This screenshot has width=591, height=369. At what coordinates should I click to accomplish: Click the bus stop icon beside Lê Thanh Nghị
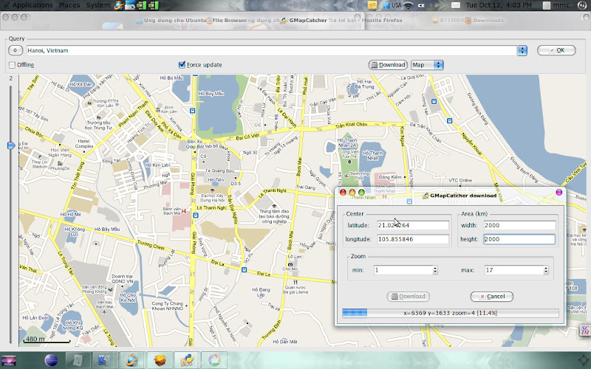(x=195, y=215)
